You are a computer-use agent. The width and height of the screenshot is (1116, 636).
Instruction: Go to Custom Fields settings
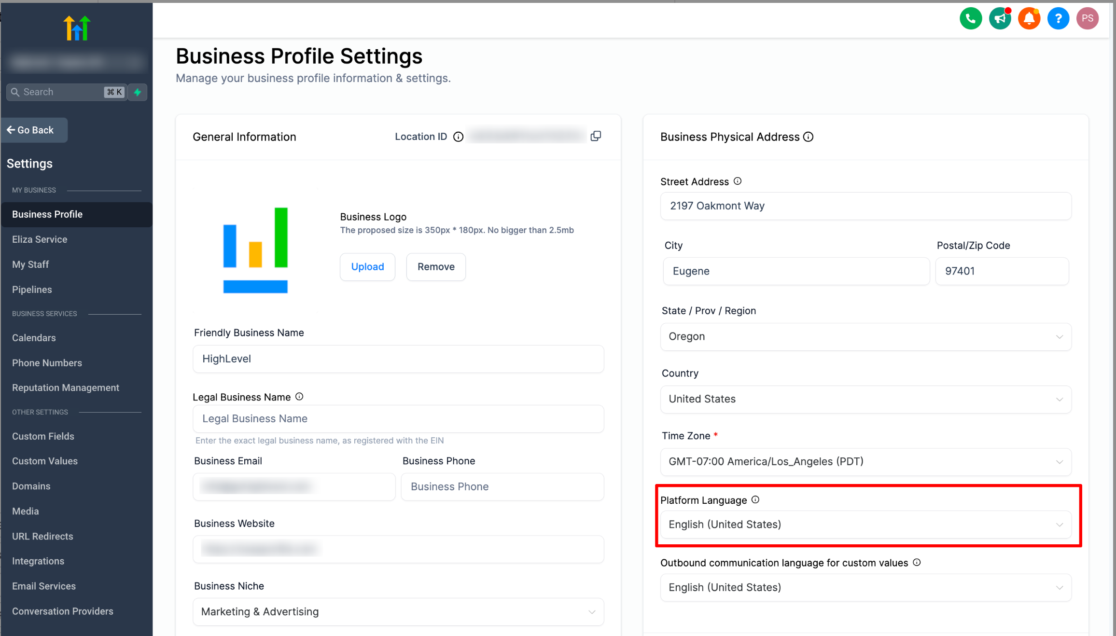(x=43, y=436)
